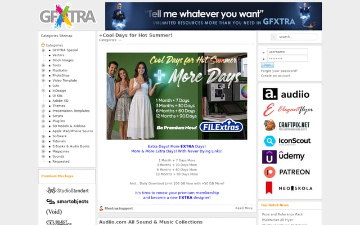Click the lock icon beside password field
Viewport: 360px width, 225px height.
[x=263, y=59]
